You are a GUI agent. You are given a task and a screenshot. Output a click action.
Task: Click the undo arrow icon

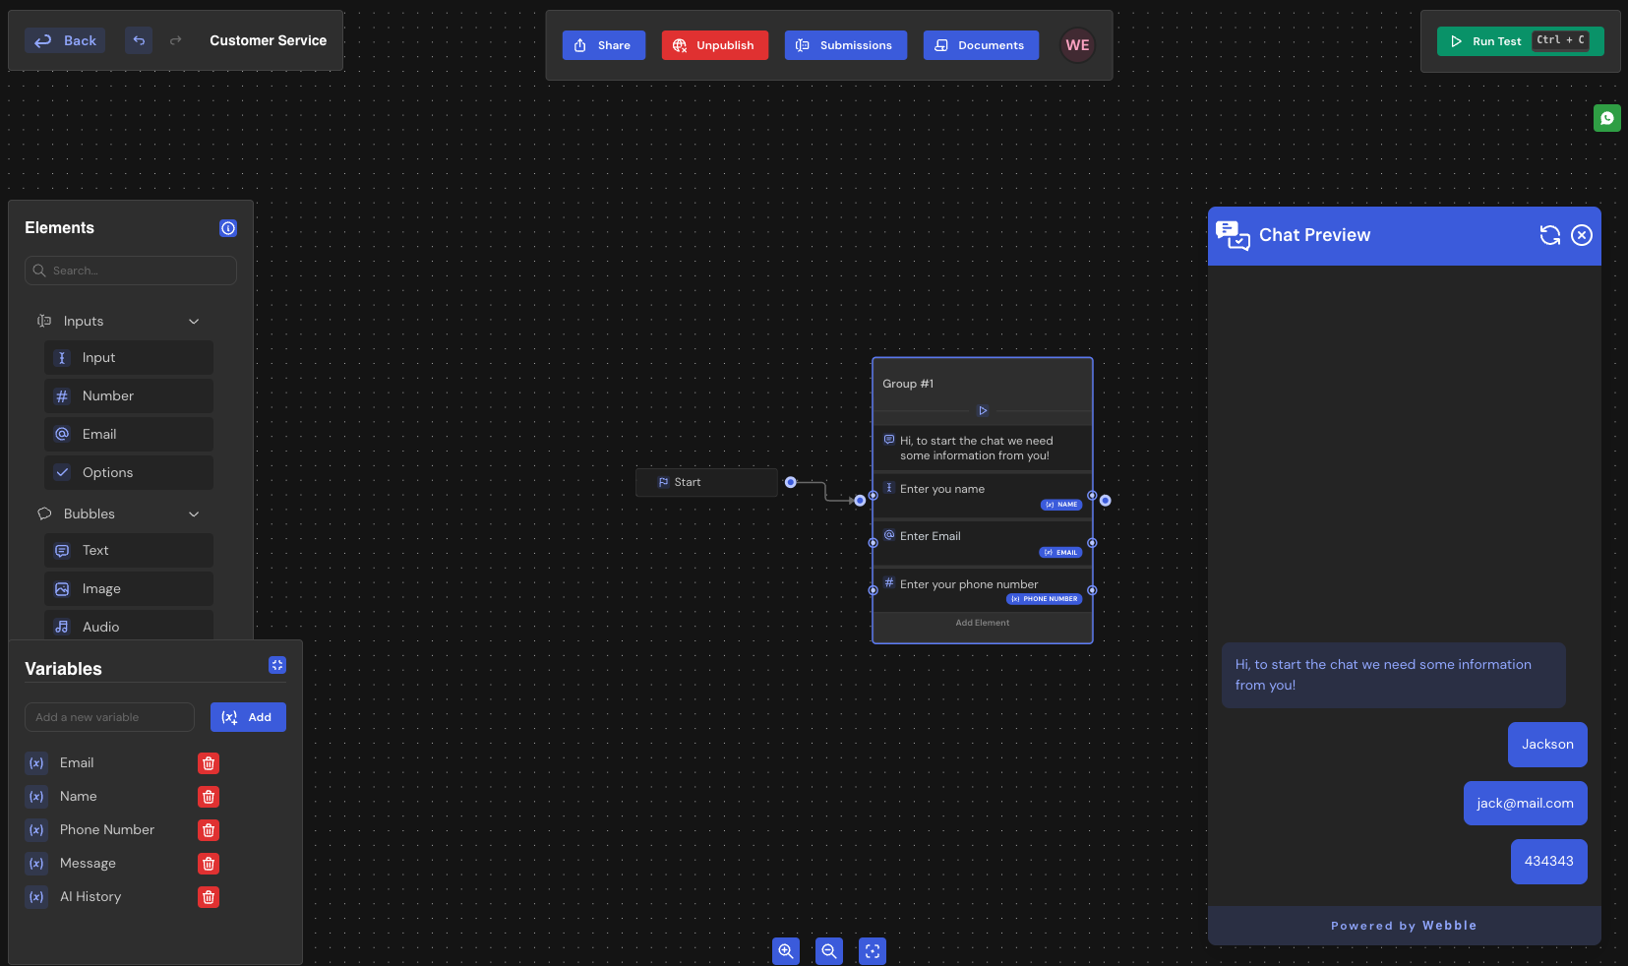[139, 40]
